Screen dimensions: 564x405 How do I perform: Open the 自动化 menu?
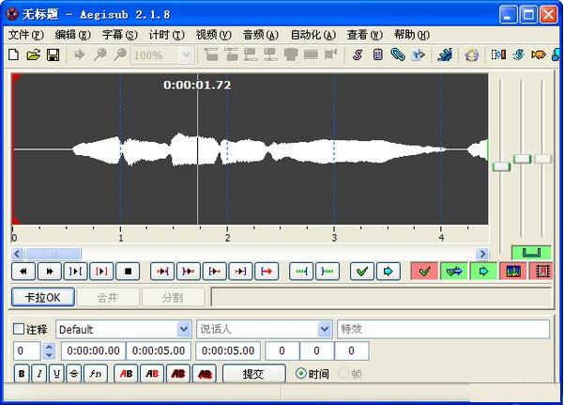click(x=312, y=35)
